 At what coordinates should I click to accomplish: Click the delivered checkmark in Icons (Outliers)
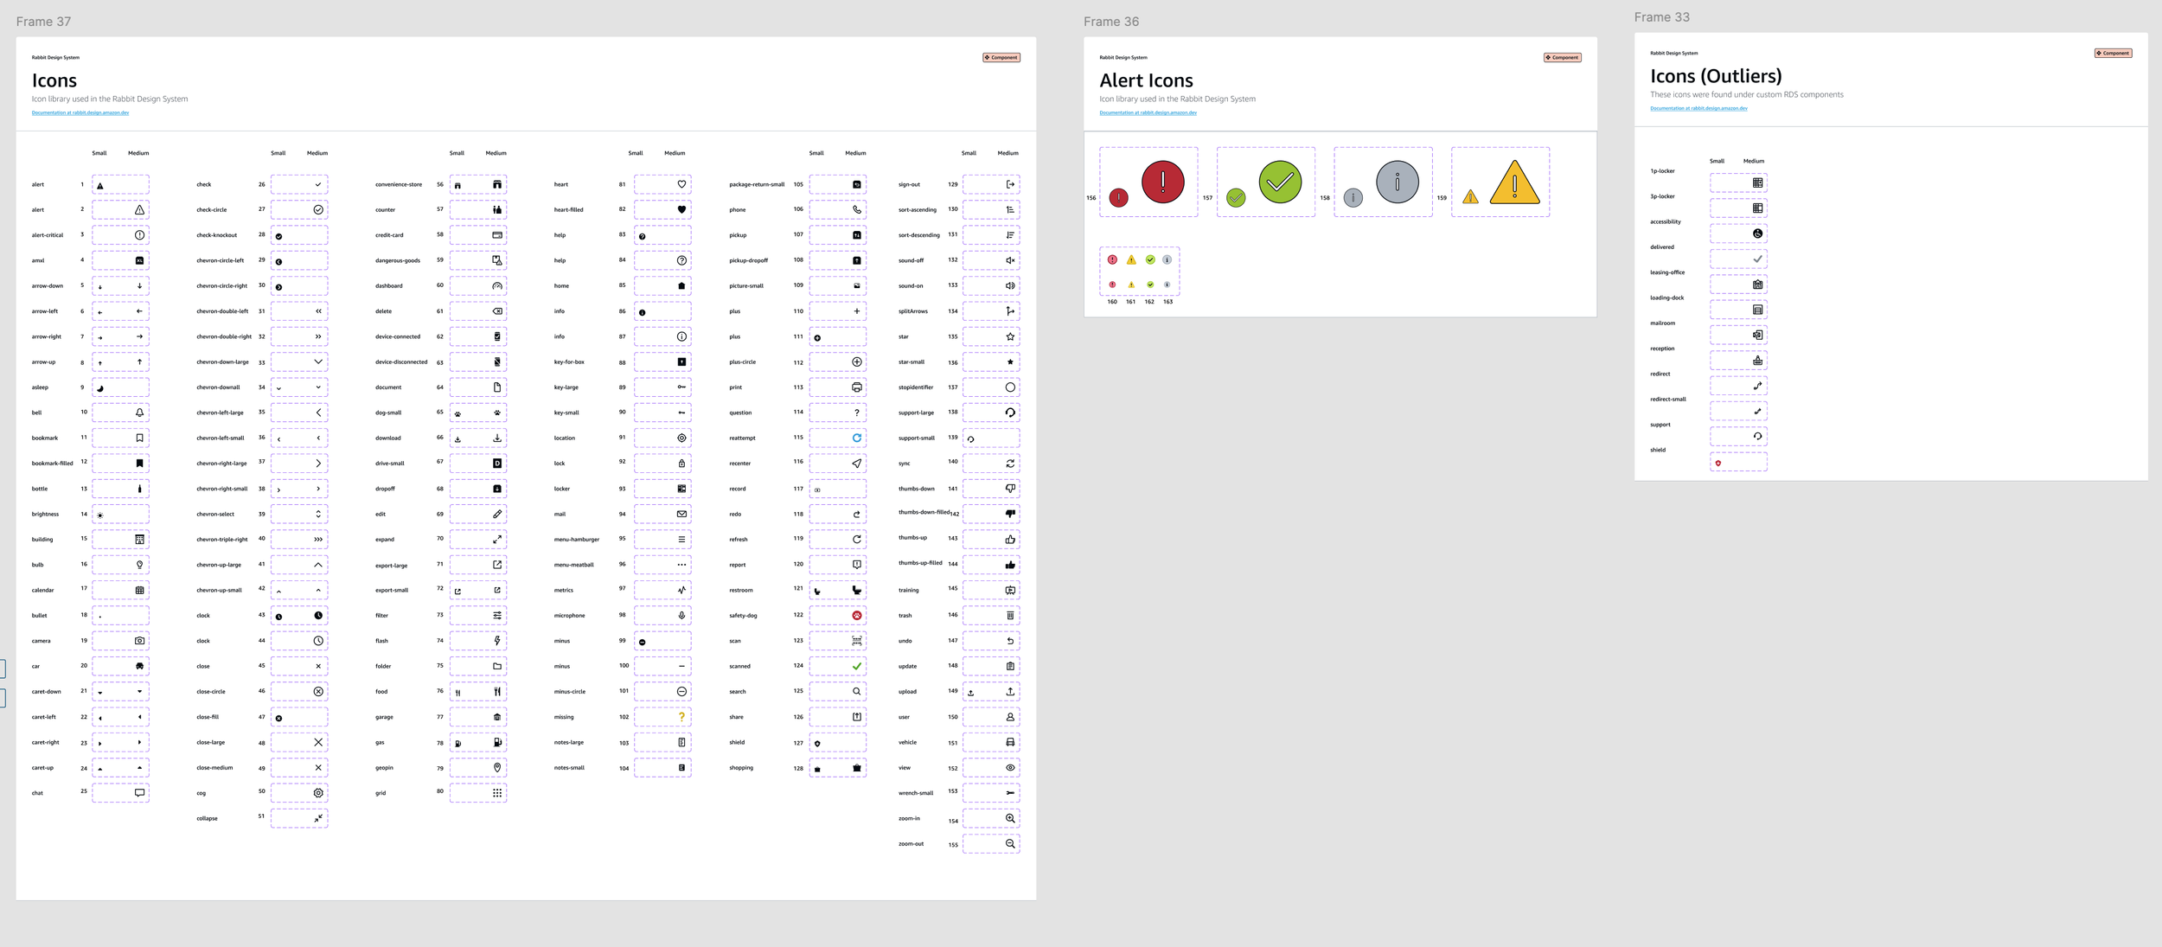click(1757, 259)
